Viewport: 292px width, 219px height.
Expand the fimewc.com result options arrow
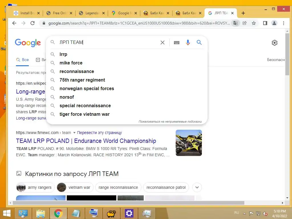coord(74,133)
